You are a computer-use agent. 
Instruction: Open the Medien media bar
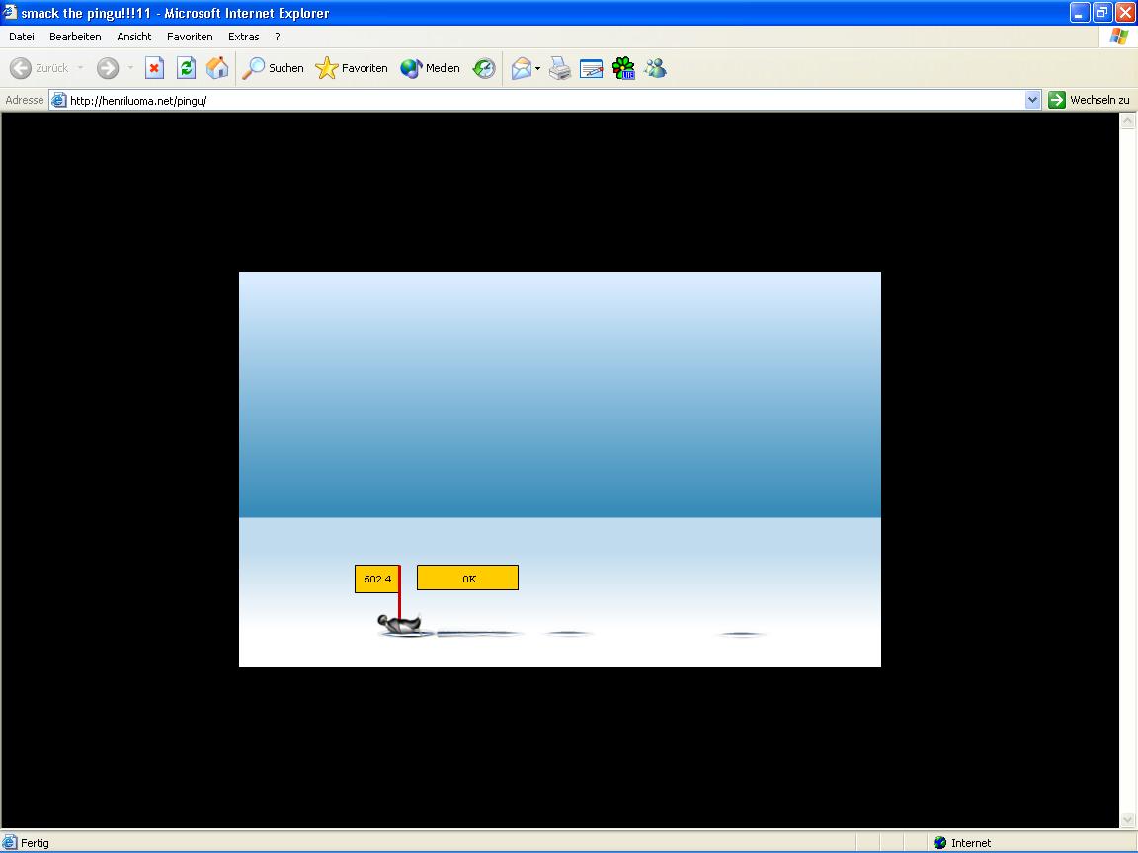(430, 68)
